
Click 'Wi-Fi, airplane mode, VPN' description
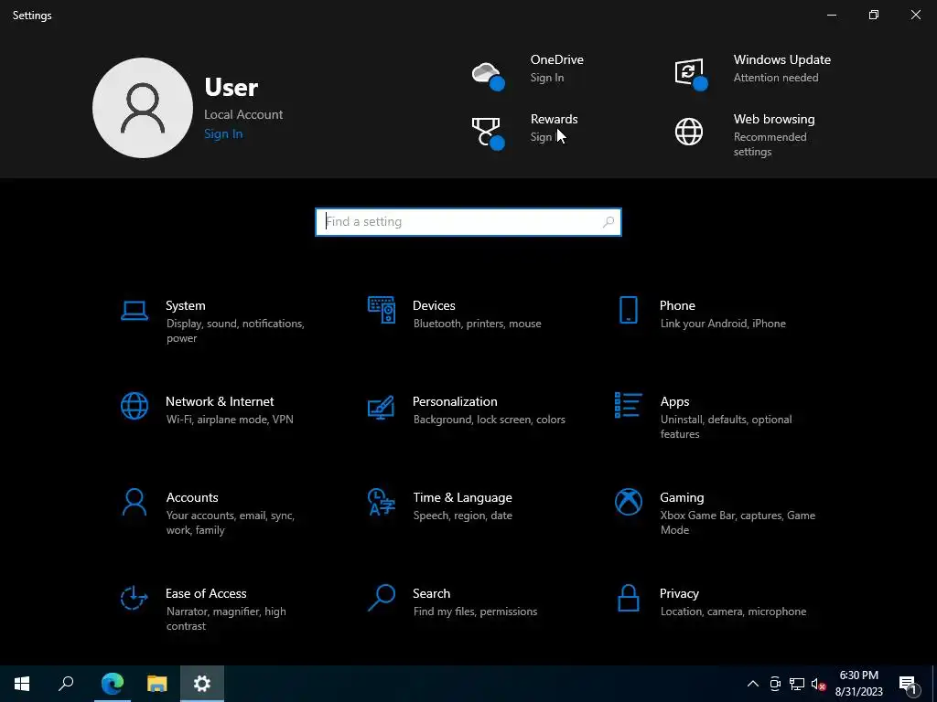tap(230, 420)
